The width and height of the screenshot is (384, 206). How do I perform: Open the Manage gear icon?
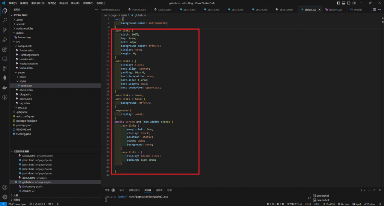[4, 197]
